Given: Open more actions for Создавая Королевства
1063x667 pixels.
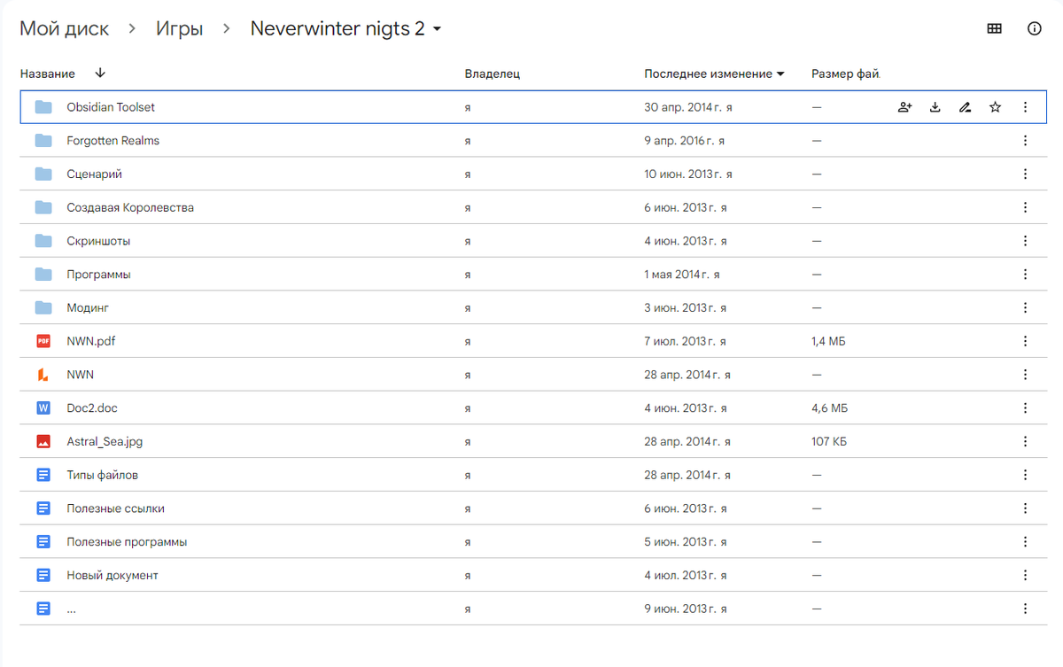Looking at the screenshot, I should click(1025, 207).
